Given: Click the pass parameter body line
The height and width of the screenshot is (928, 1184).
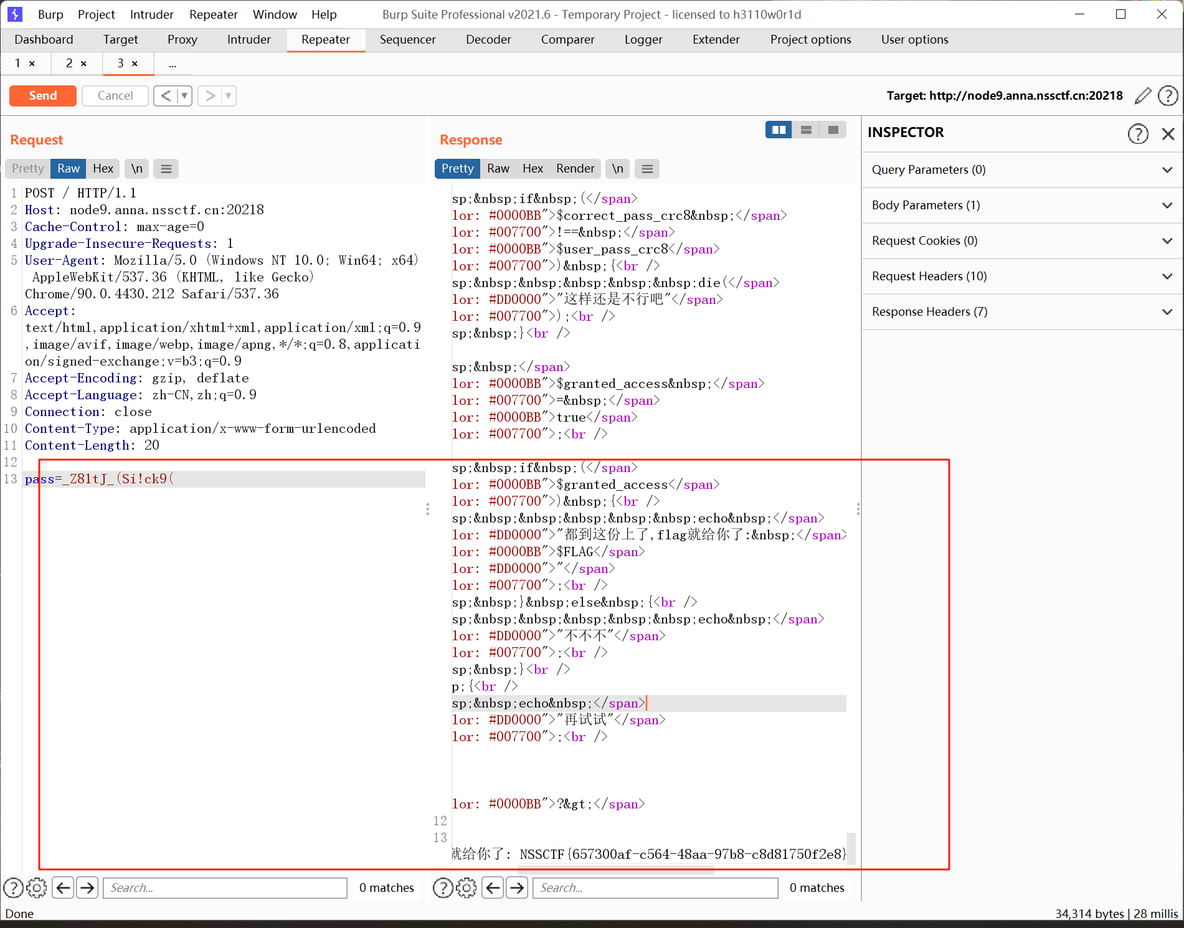Looking at the screenshot, I should (224, 479).
